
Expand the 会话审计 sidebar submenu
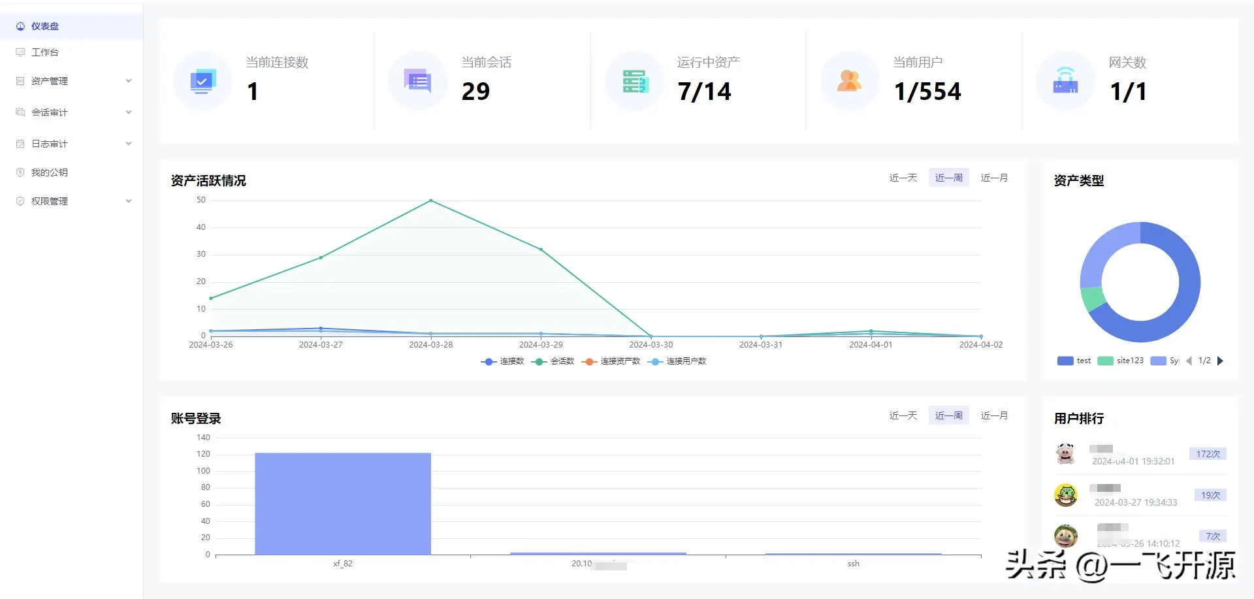tap(129, 112)
